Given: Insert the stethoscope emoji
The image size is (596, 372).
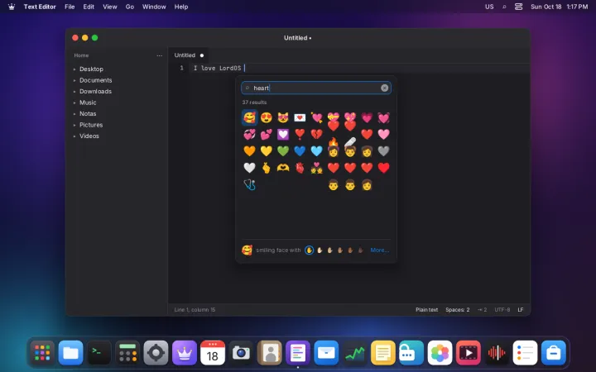Looking at the screenshot, I should (249, 184).
